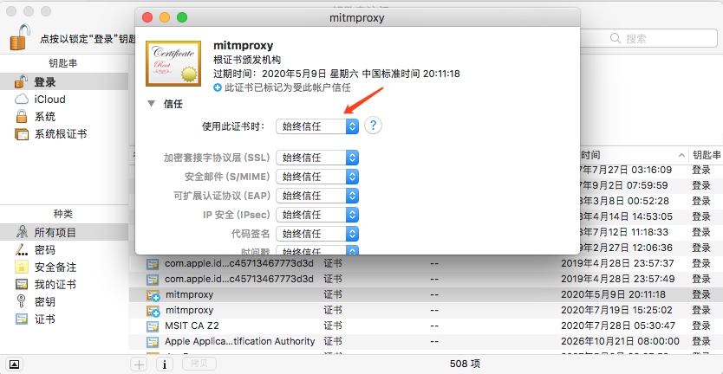The image size is (723, 374).
Task: Open the SSL trust dropdown
Action: 317,158
